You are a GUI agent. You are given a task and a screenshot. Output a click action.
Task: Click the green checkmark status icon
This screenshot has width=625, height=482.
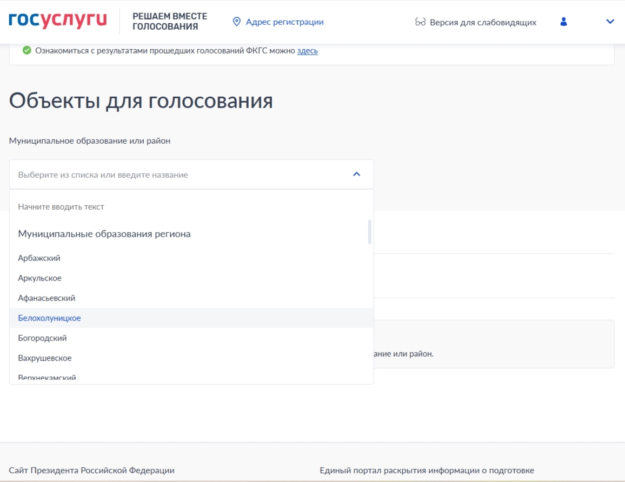coord(26,51)
